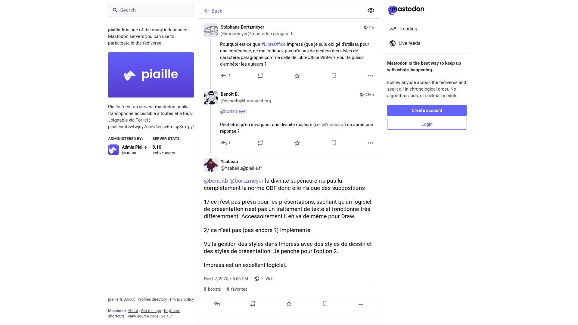Open the #LibreOffice hashtag link
This screenshot has width=578, height=325.
pyautogui.click(x=273, y=44)
